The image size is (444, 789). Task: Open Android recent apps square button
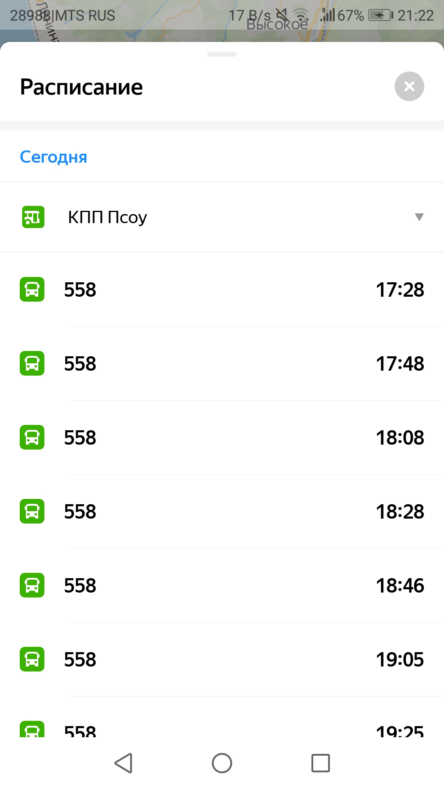point(321,763)
